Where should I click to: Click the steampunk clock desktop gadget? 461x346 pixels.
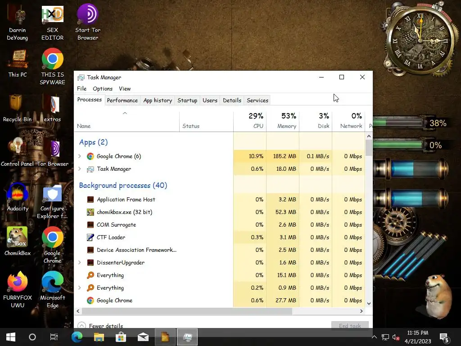coord(421,41)
